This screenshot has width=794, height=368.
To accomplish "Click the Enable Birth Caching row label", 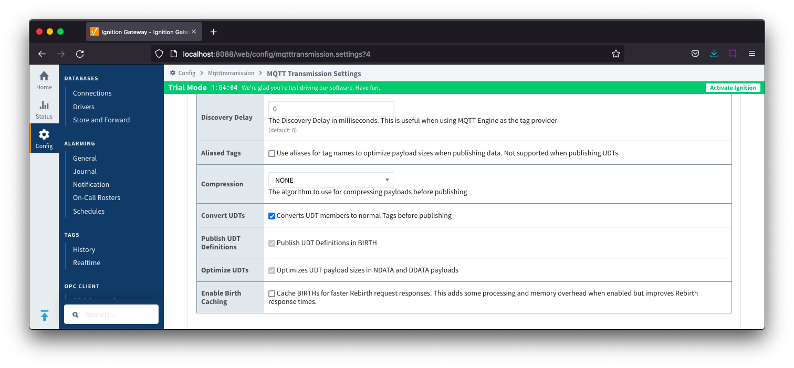I will click(221, 297).
